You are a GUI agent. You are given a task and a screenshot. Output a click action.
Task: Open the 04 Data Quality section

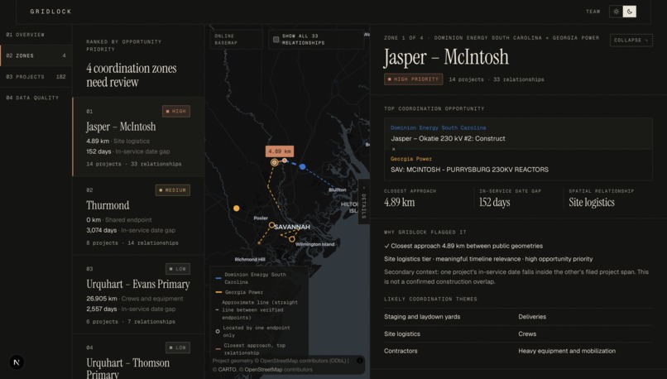[x=36, y=98]
